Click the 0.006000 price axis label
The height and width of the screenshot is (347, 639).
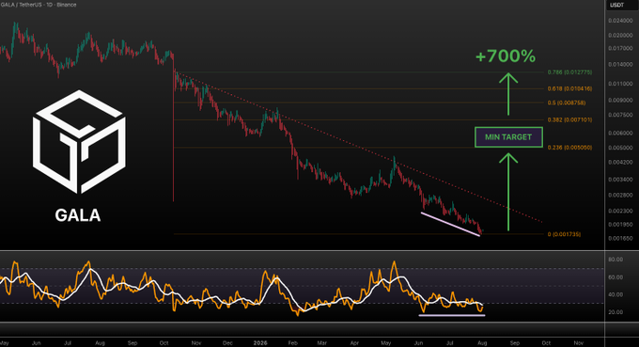tap(620, 134)
